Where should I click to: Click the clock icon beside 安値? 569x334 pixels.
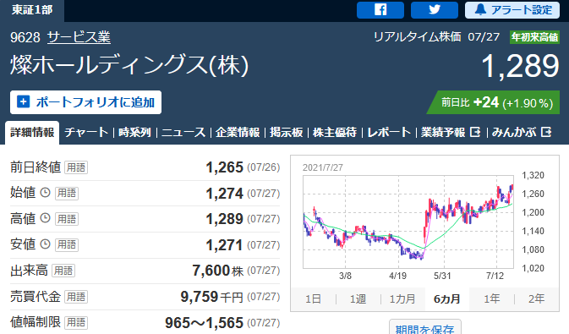point(45,244)
